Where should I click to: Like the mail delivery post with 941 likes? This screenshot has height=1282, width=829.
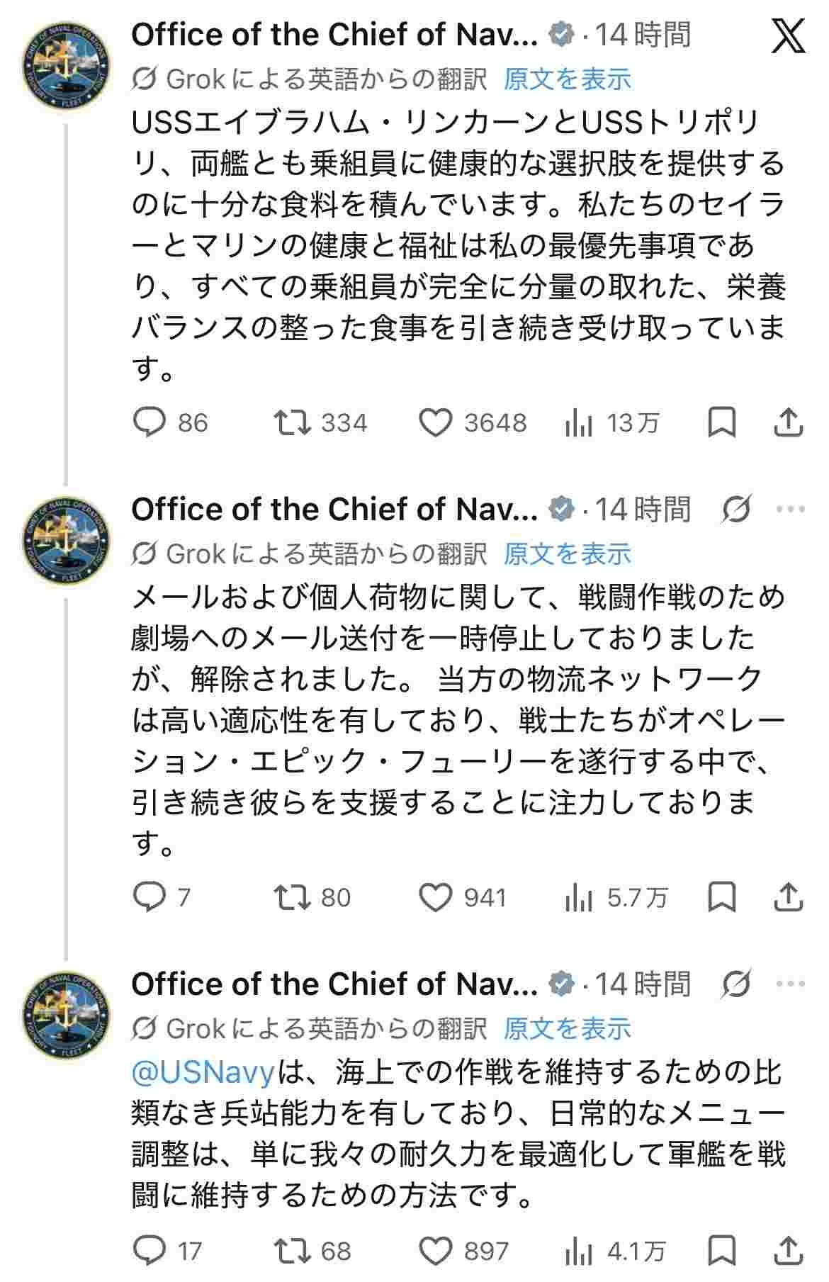coord(435,897)
